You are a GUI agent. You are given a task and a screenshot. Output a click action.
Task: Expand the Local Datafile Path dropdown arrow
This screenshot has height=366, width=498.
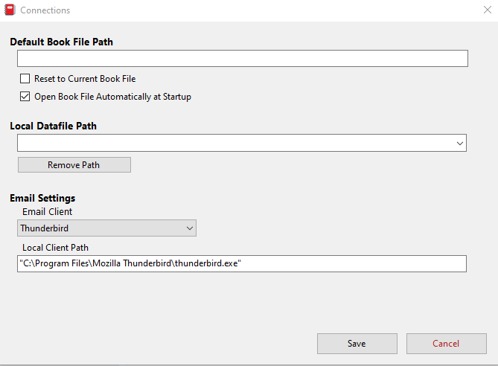(x=460, y=143)
